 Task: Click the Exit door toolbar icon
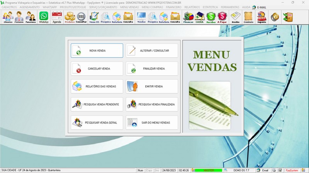coord(288,17)
